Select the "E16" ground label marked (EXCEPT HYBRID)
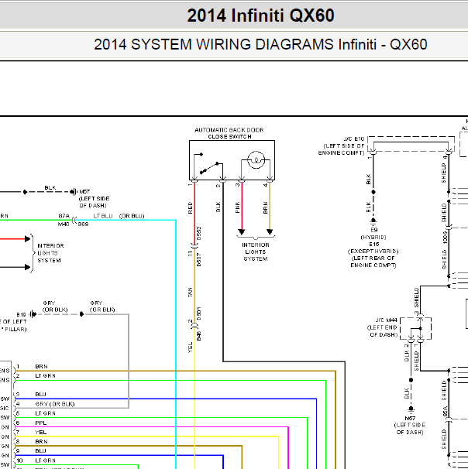 [x=374, y=244]
